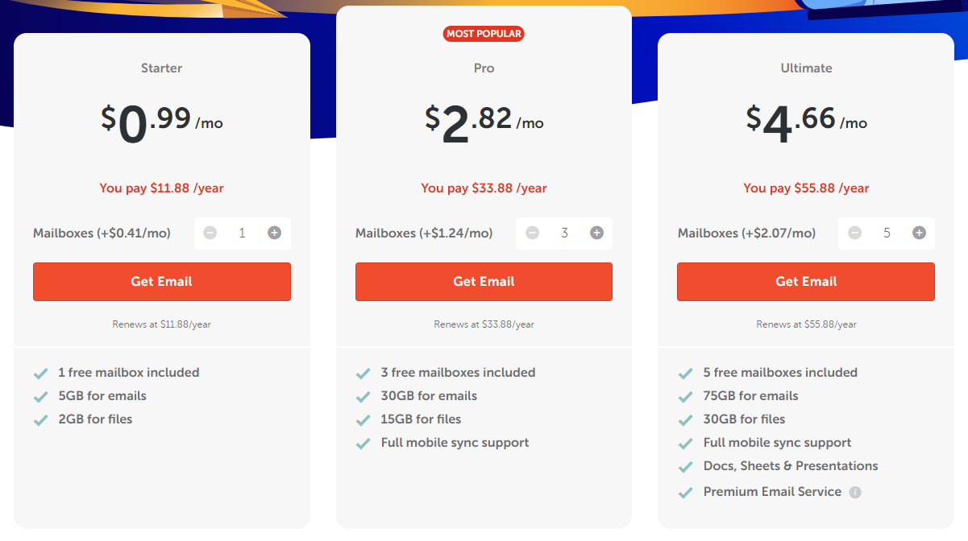
Task: Select the Ultimate mailbox quantity field
Action: click(x=887, y=233)
